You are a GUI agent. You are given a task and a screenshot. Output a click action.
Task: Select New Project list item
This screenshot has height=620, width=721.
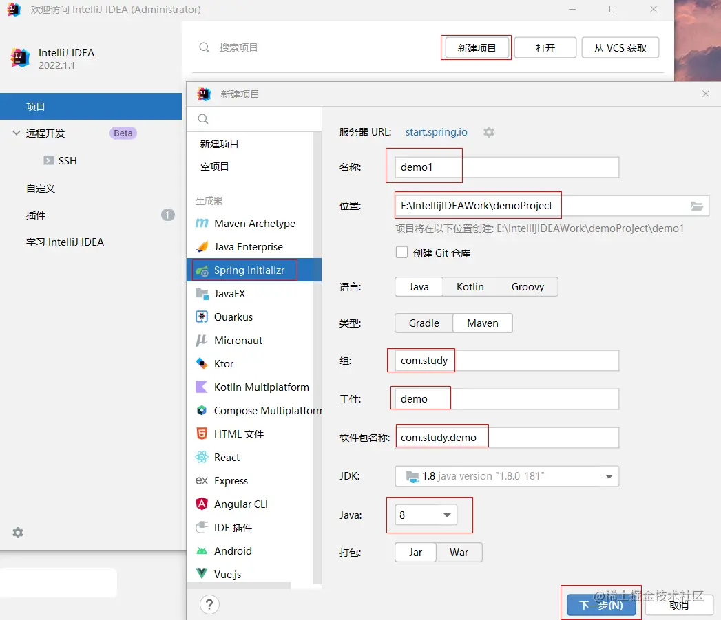[220, 144]
